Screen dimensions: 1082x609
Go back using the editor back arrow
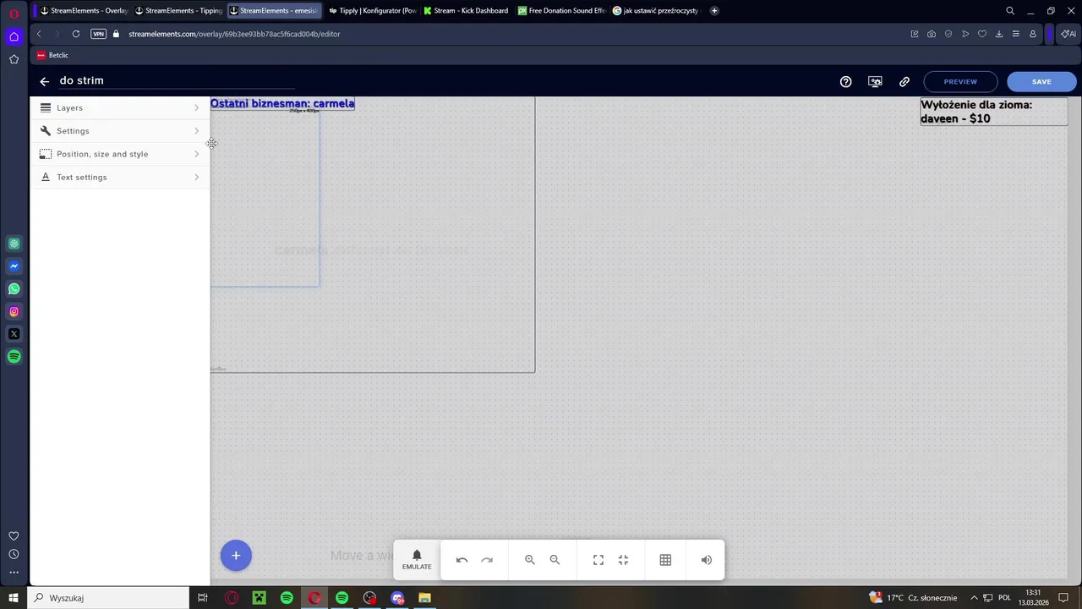pyautogui.click(x=44, y=81)
